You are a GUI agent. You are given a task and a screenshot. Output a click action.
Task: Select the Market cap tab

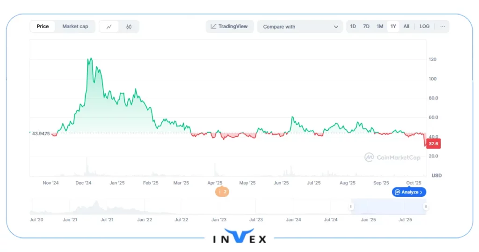pos(75,27)
